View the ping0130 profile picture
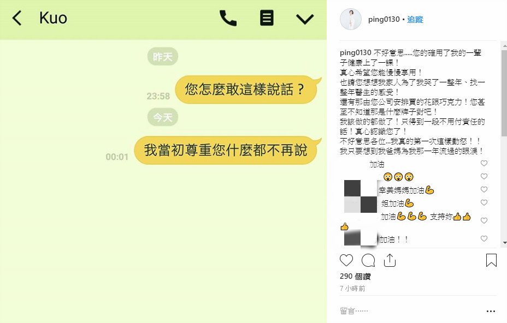Image resolution: width=507 pixels, height=323 pixels. tap(351, 19)
